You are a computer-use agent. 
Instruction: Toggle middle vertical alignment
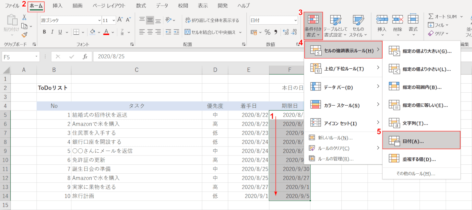(150, 20)
